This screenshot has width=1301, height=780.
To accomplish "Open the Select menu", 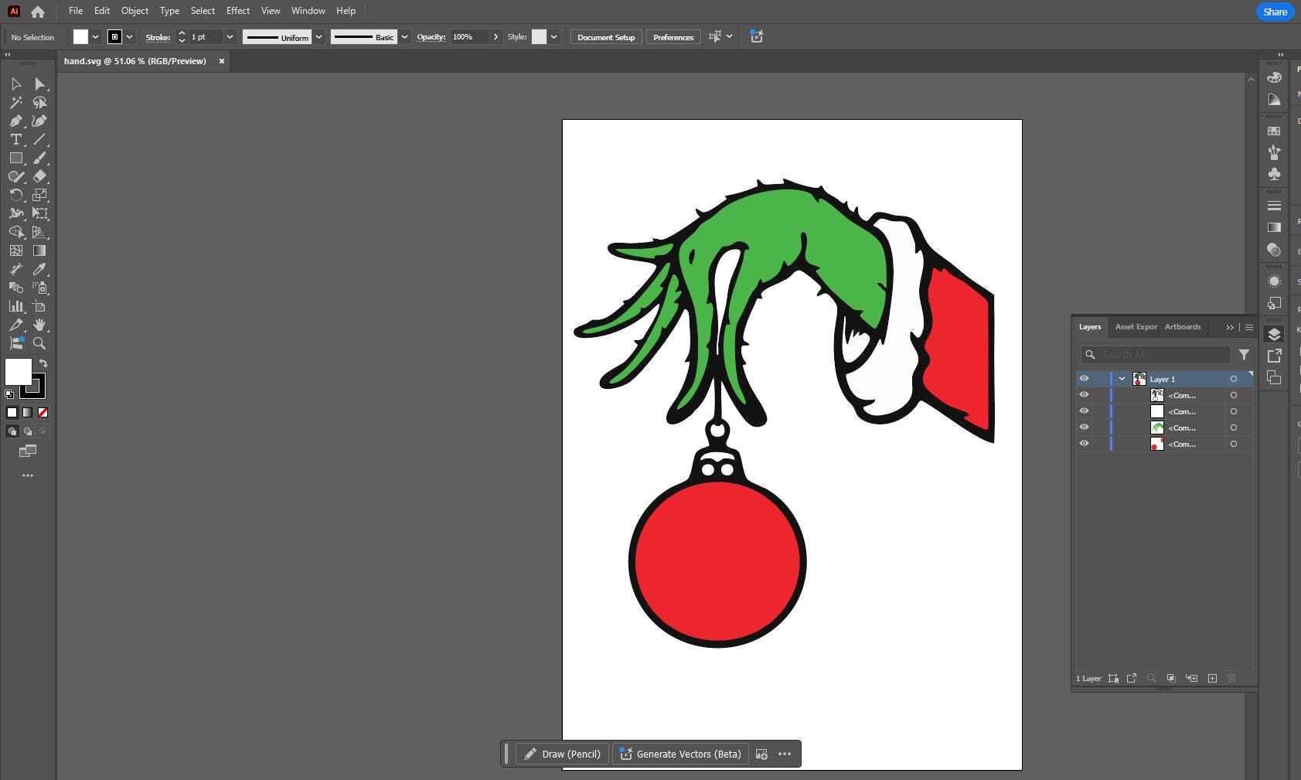I will click(x=202, y=10).
